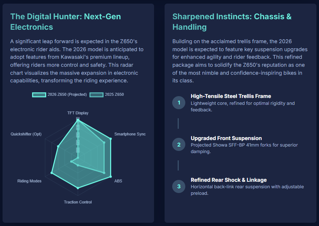Image resolution: width=319 pixels, height=226 pixels.
Task: Click the ABS label on the radar chart
Action: pyautogui.click(x=118, y=181)
